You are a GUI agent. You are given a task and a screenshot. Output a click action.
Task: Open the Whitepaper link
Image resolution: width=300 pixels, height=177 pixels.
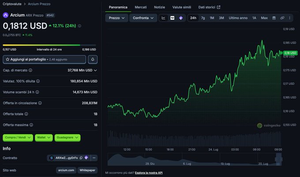point(87,170)
